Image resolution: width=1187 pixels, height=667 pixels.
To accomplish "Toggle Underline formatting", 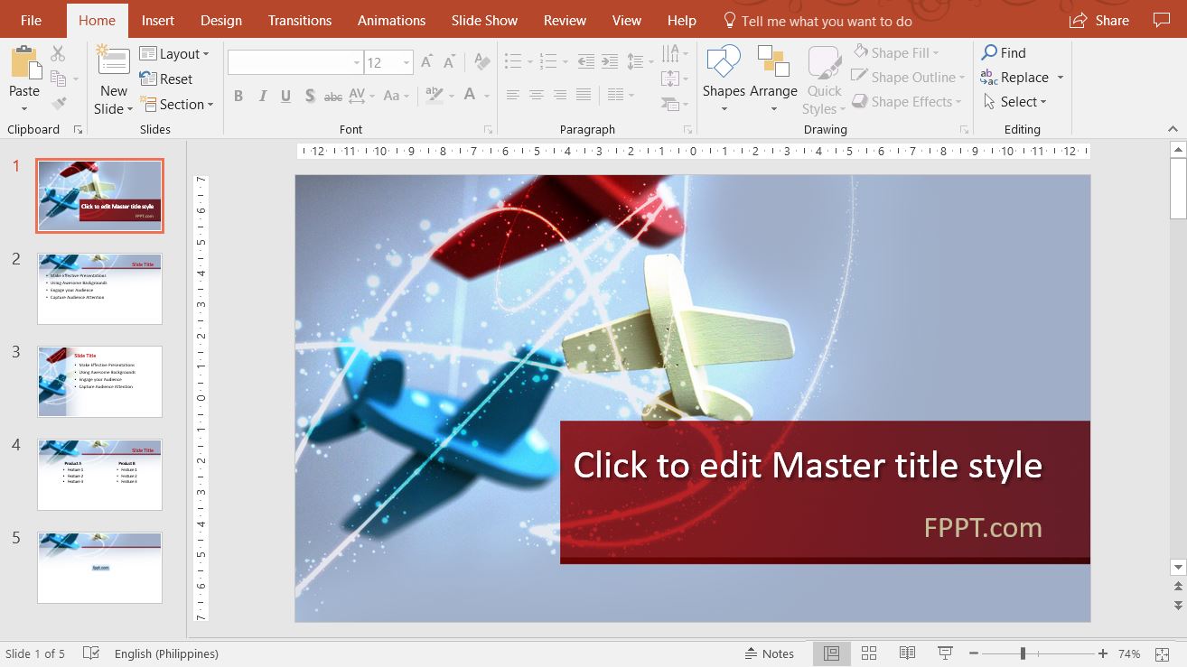I will tap(285, 95).
